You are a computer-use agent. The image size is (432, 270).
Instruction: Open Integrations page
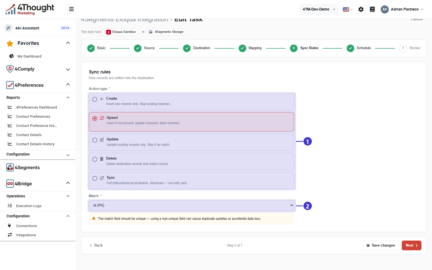pos(26,235)
